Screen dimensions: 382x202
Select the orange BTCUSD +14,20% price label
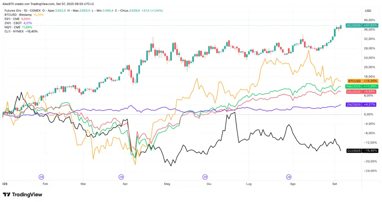point(362,81)
